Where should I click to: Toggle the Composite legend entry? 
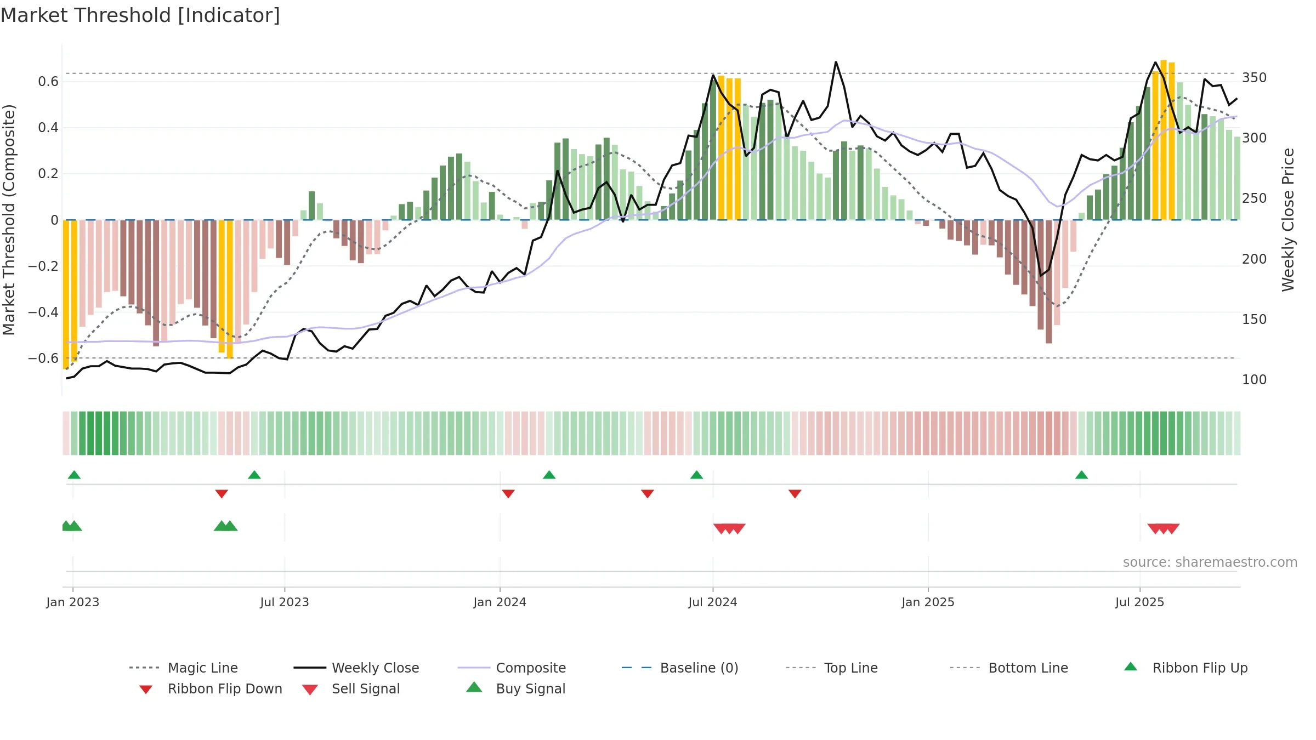512,668
